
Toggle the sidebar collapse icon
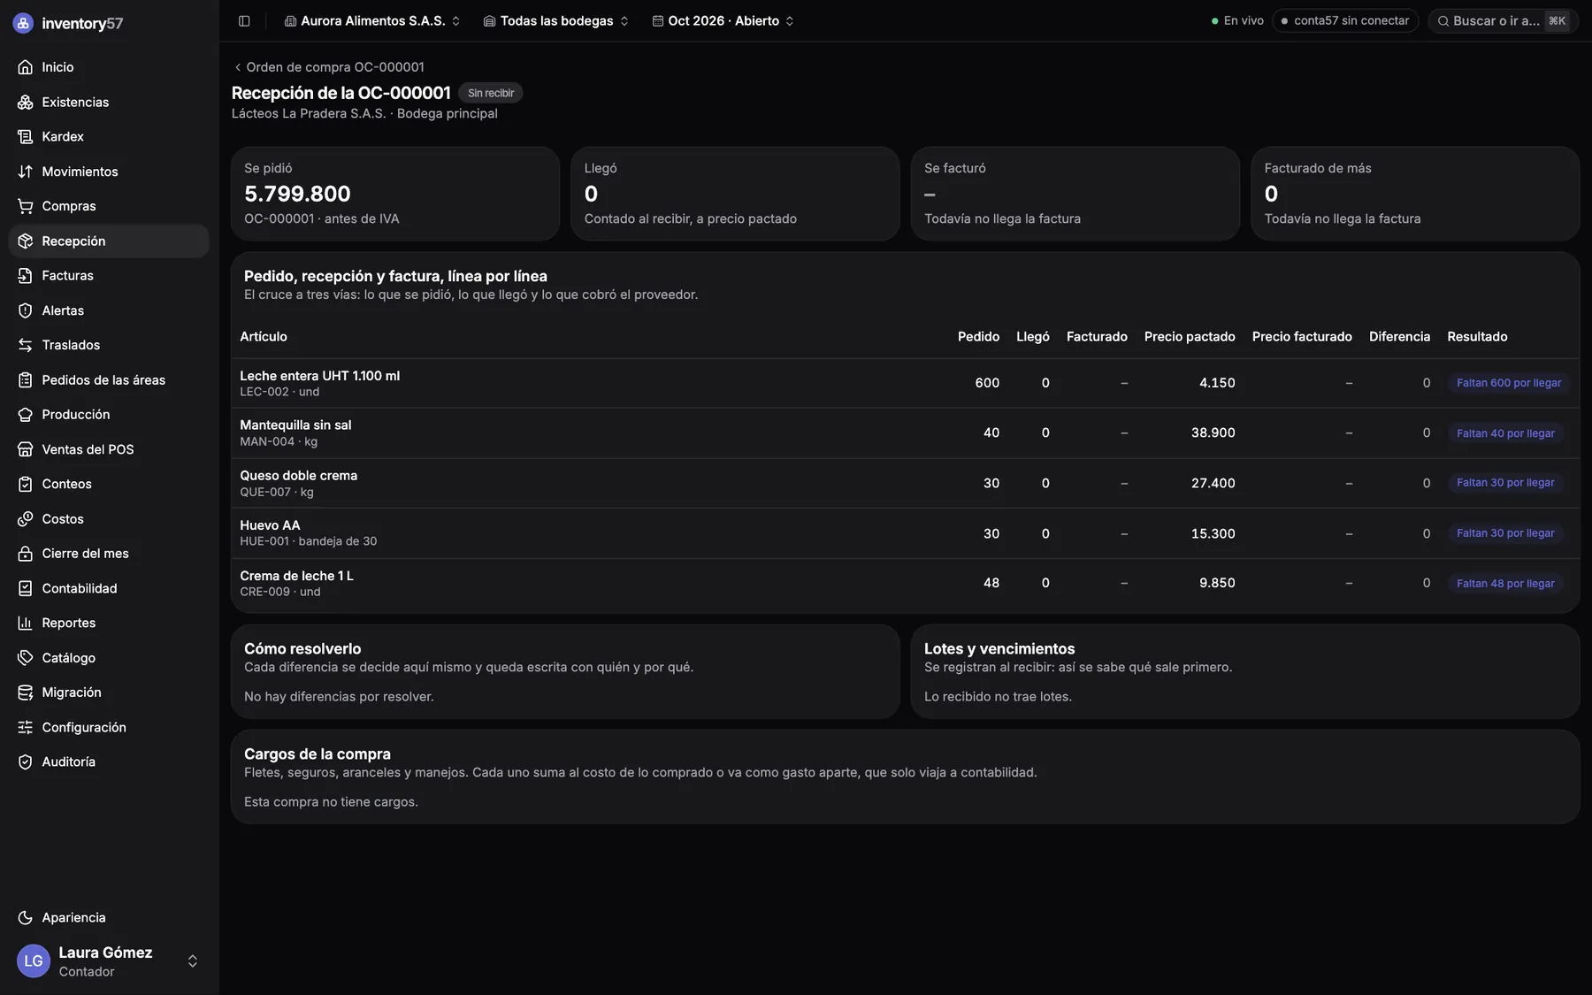coord(244,20)
